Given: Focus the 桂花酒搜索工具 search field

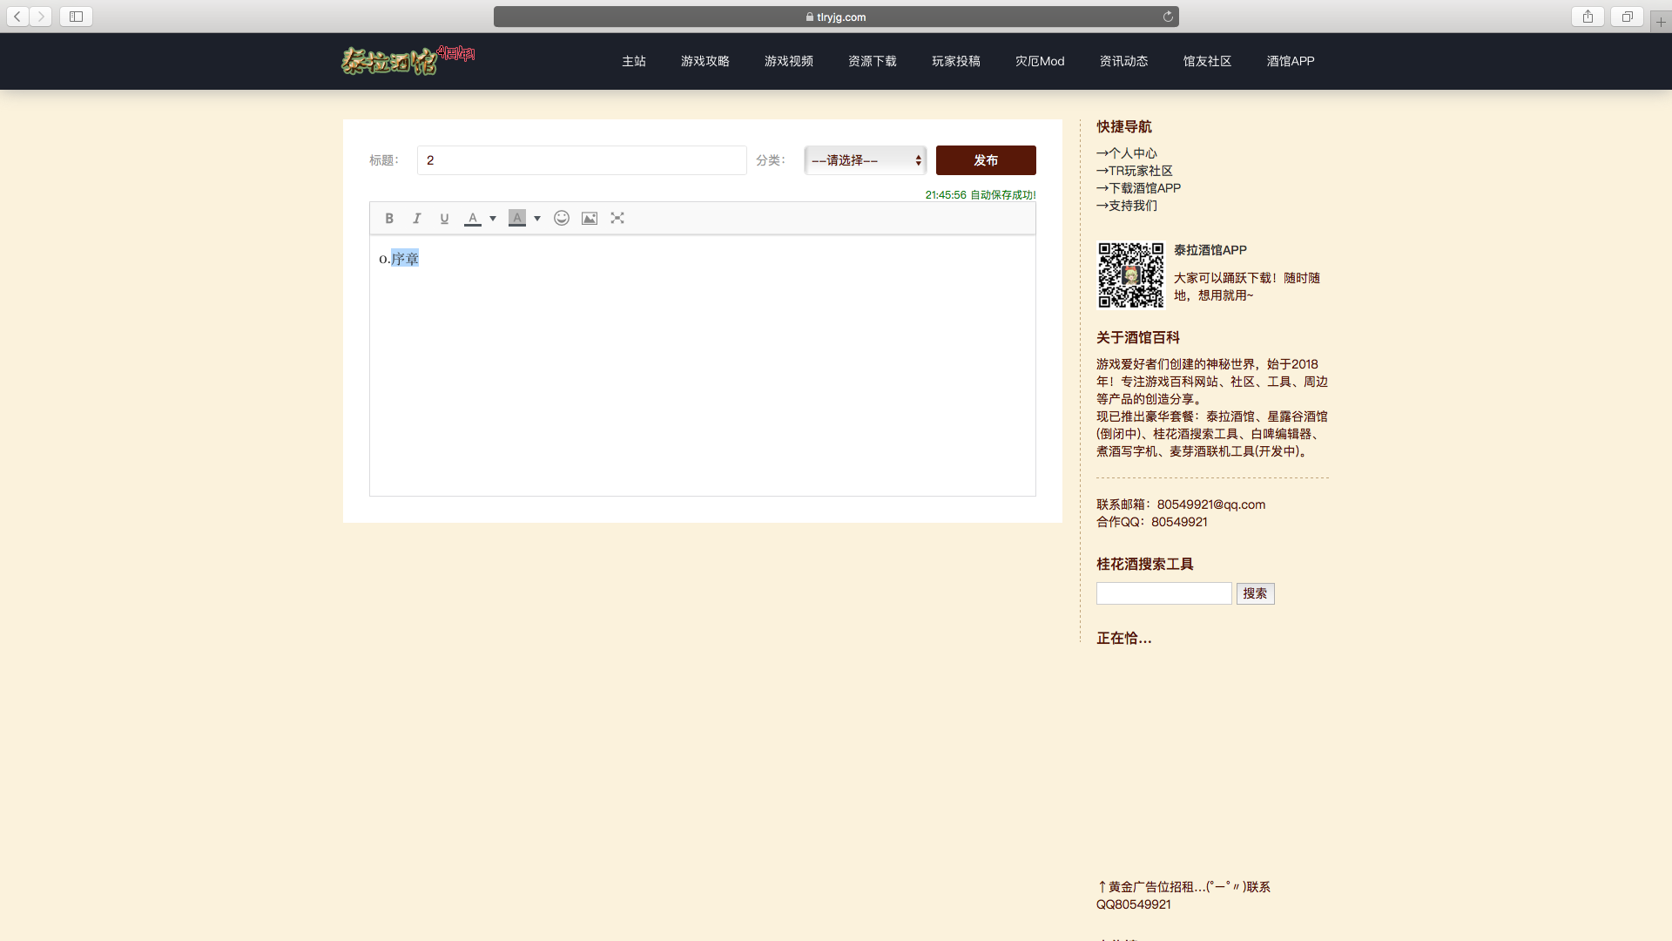Looking at the screenshot, I should [1163, 593].
